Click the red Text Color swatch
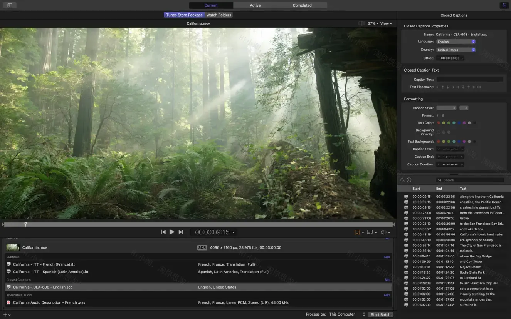511x319 pixels. (438, 122)
